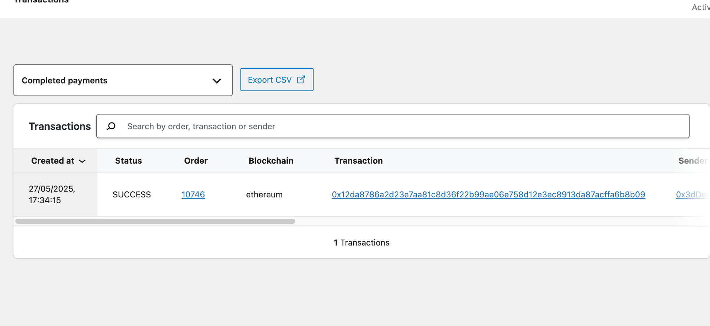Click the SUCCESS status cell
The width and height of the screenshot is (710, 326).
coord(132,195)
